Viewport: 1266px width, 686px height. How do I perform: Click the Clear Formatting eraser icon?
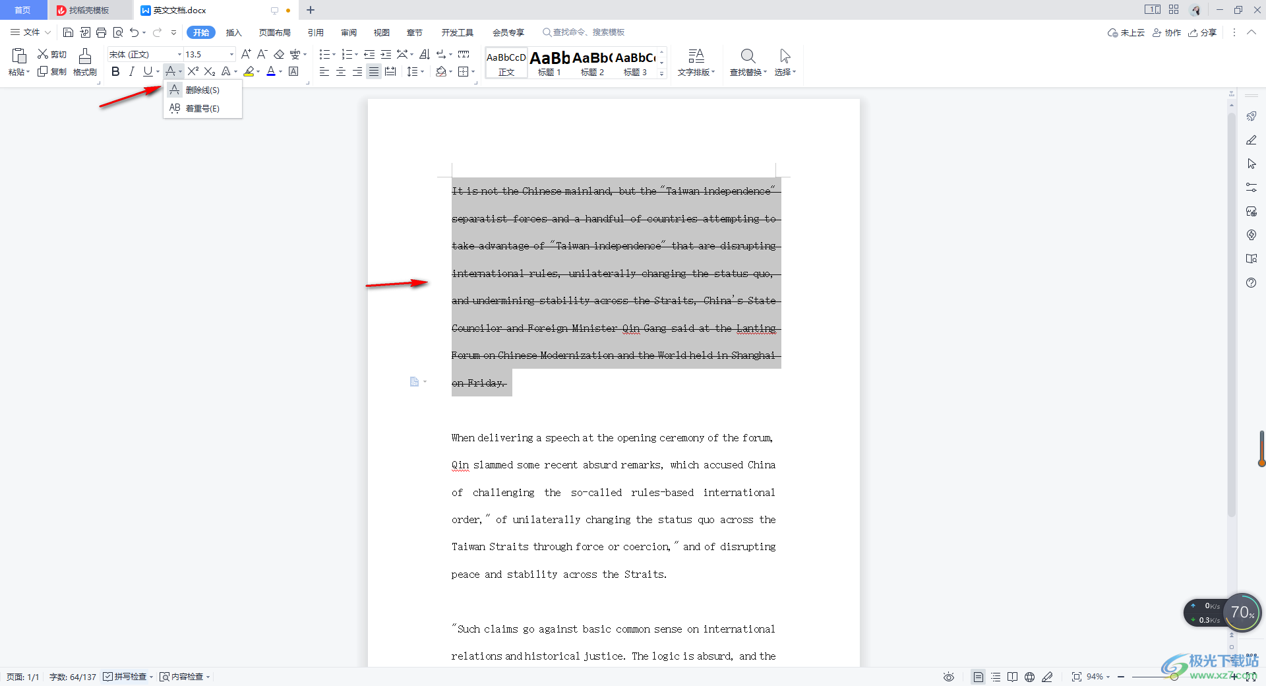click(x=279, y=54)
